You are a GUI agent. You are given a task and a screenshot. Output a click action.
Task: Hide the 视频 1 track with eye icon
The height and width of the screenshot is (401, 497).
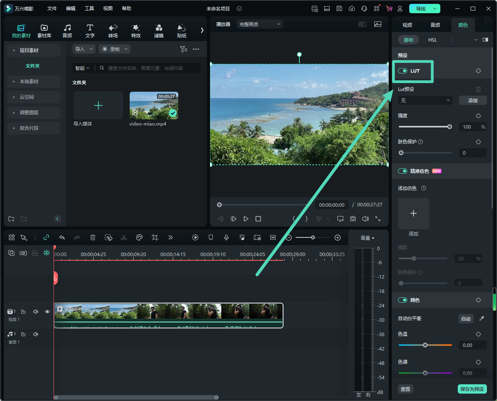47,312
